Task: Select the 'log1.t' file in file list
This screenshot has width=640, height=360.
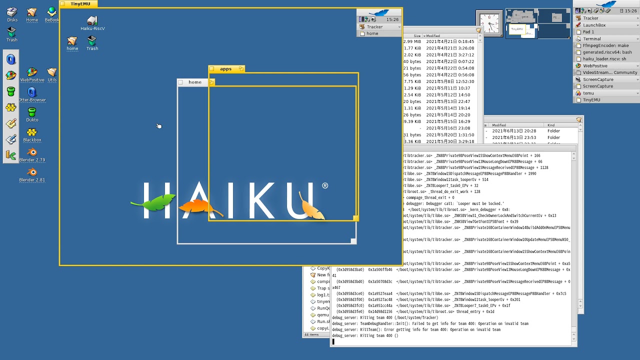Action: point(319,295)
